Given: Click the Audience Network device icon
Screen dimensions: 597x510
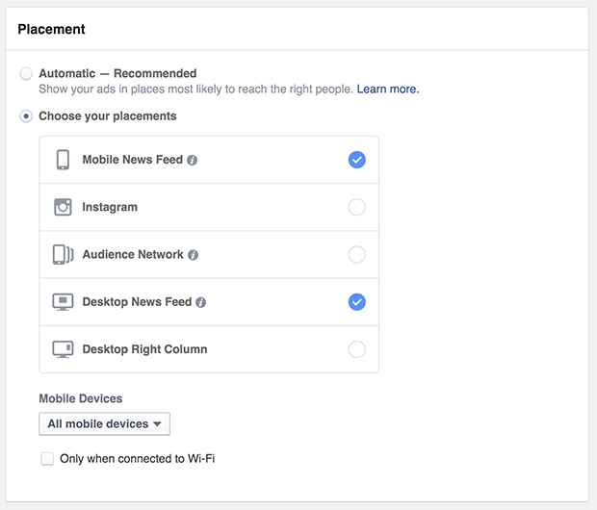Looking at the screenshot, I should coord(63,254).
